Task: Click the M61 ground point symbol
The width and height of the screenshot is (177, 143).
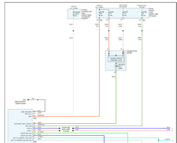Action: (x=28, y=100)
